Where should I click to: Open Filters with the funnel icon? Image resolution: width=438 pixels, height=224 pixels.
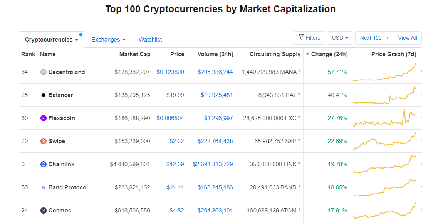click(x=309, y=38)
